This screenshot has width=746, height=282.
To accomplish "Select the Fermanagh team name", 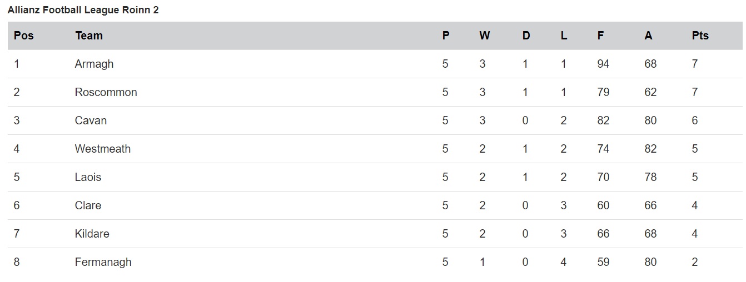I will click(103, 263).
